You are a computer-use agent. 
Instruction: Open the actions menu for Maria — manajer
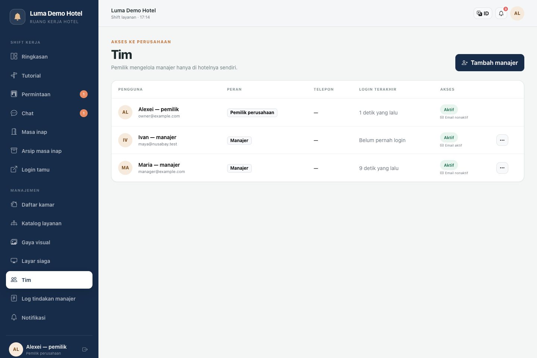[x=502, y=168]
